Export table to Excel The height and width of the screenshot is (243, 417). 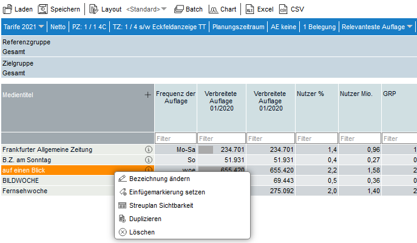(250, 10)
